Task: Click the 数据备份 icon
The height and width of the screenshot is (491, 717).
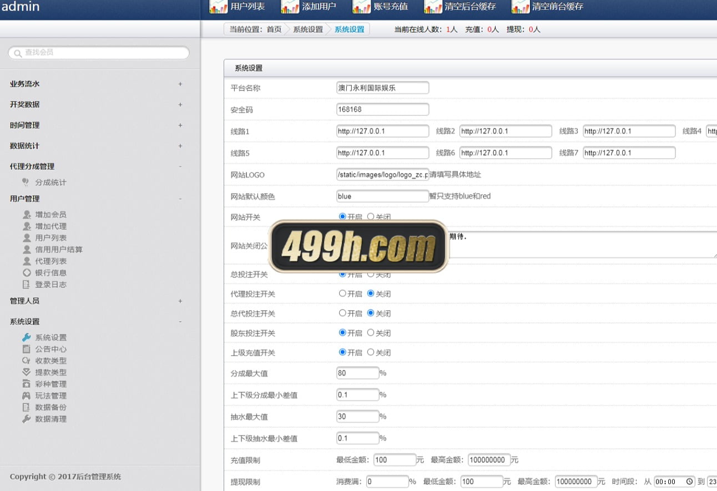Action: pyautogui.click(x=26, y=407)
